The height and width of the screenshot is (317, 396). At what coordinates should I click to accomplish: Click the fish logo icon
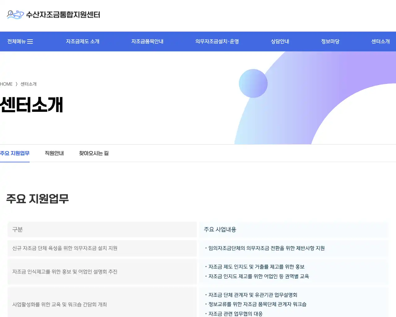tap(14, 14)
